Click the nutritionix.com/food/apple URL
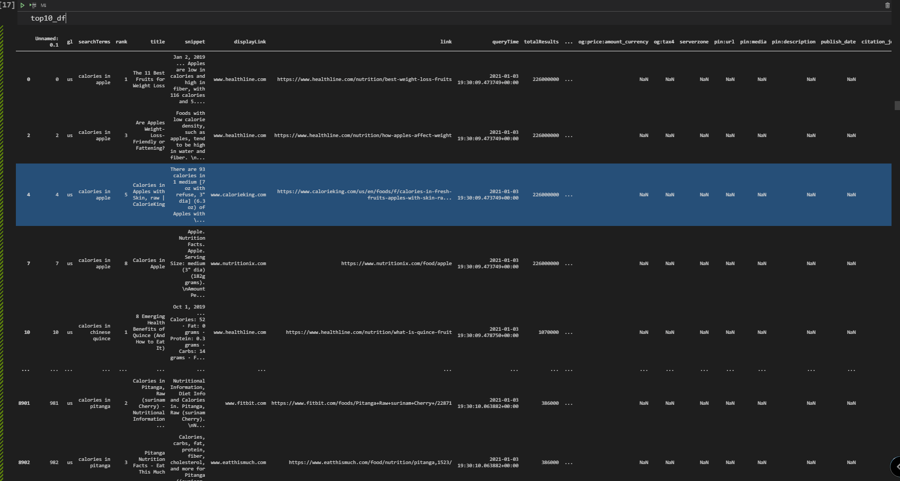This screenshot has height=481, width=900. pos(396,264)
